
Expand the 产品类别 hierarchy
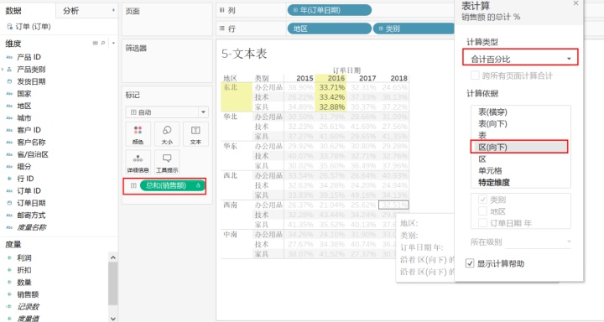click(x=3, y=70)
